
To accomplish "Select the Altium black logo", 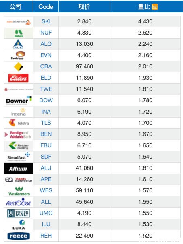I will pyautogui.click(x=19, y=168).
